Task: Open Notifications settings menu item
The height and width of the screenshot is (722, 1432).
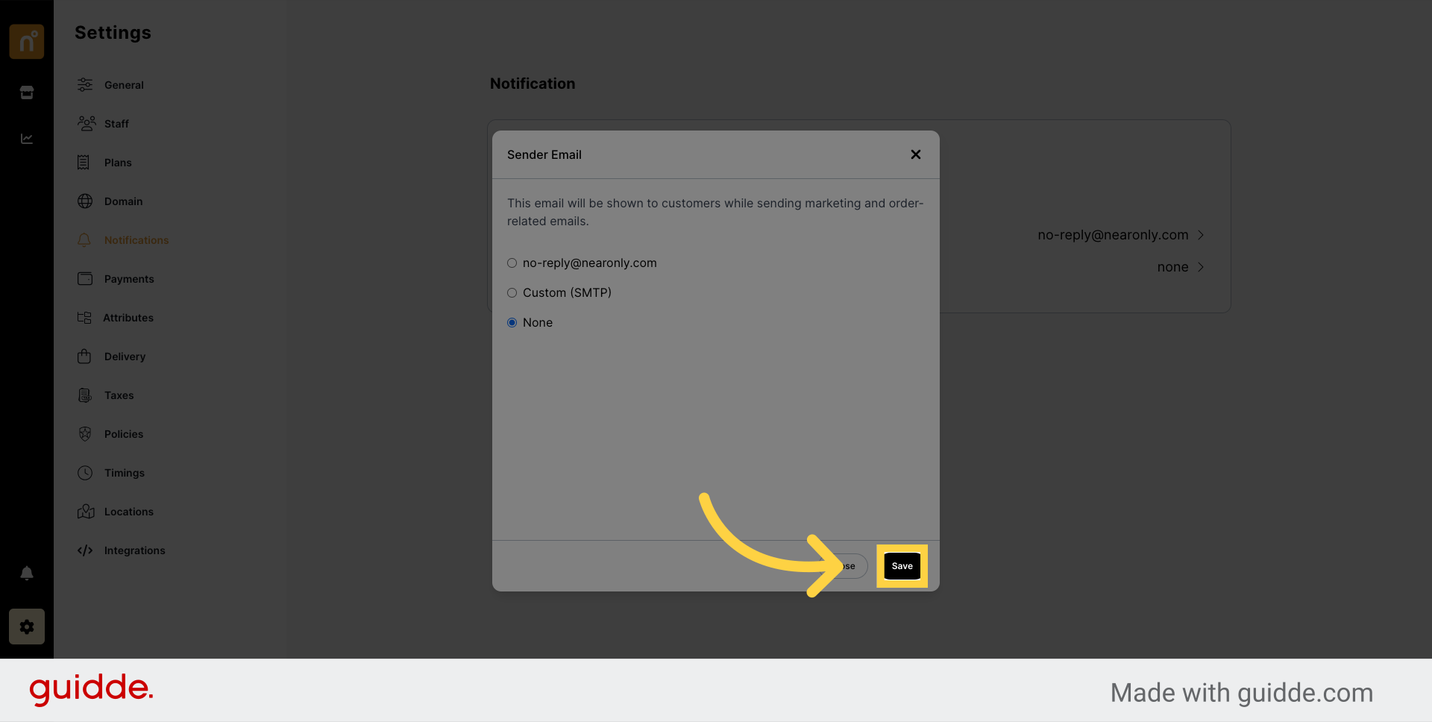Action: tap(136, 240)
